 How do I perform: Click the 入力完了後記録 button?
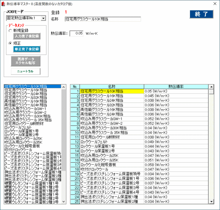27,36
